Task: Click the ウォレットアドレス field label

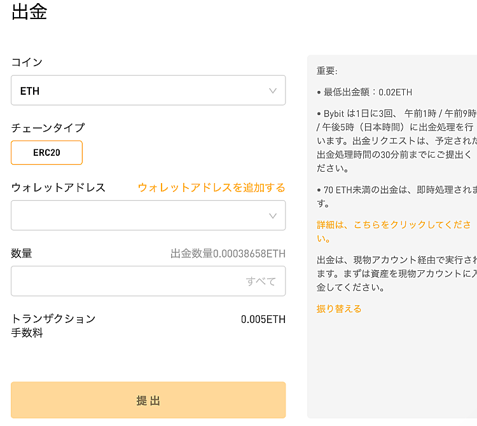Action: tap(58, 188)
